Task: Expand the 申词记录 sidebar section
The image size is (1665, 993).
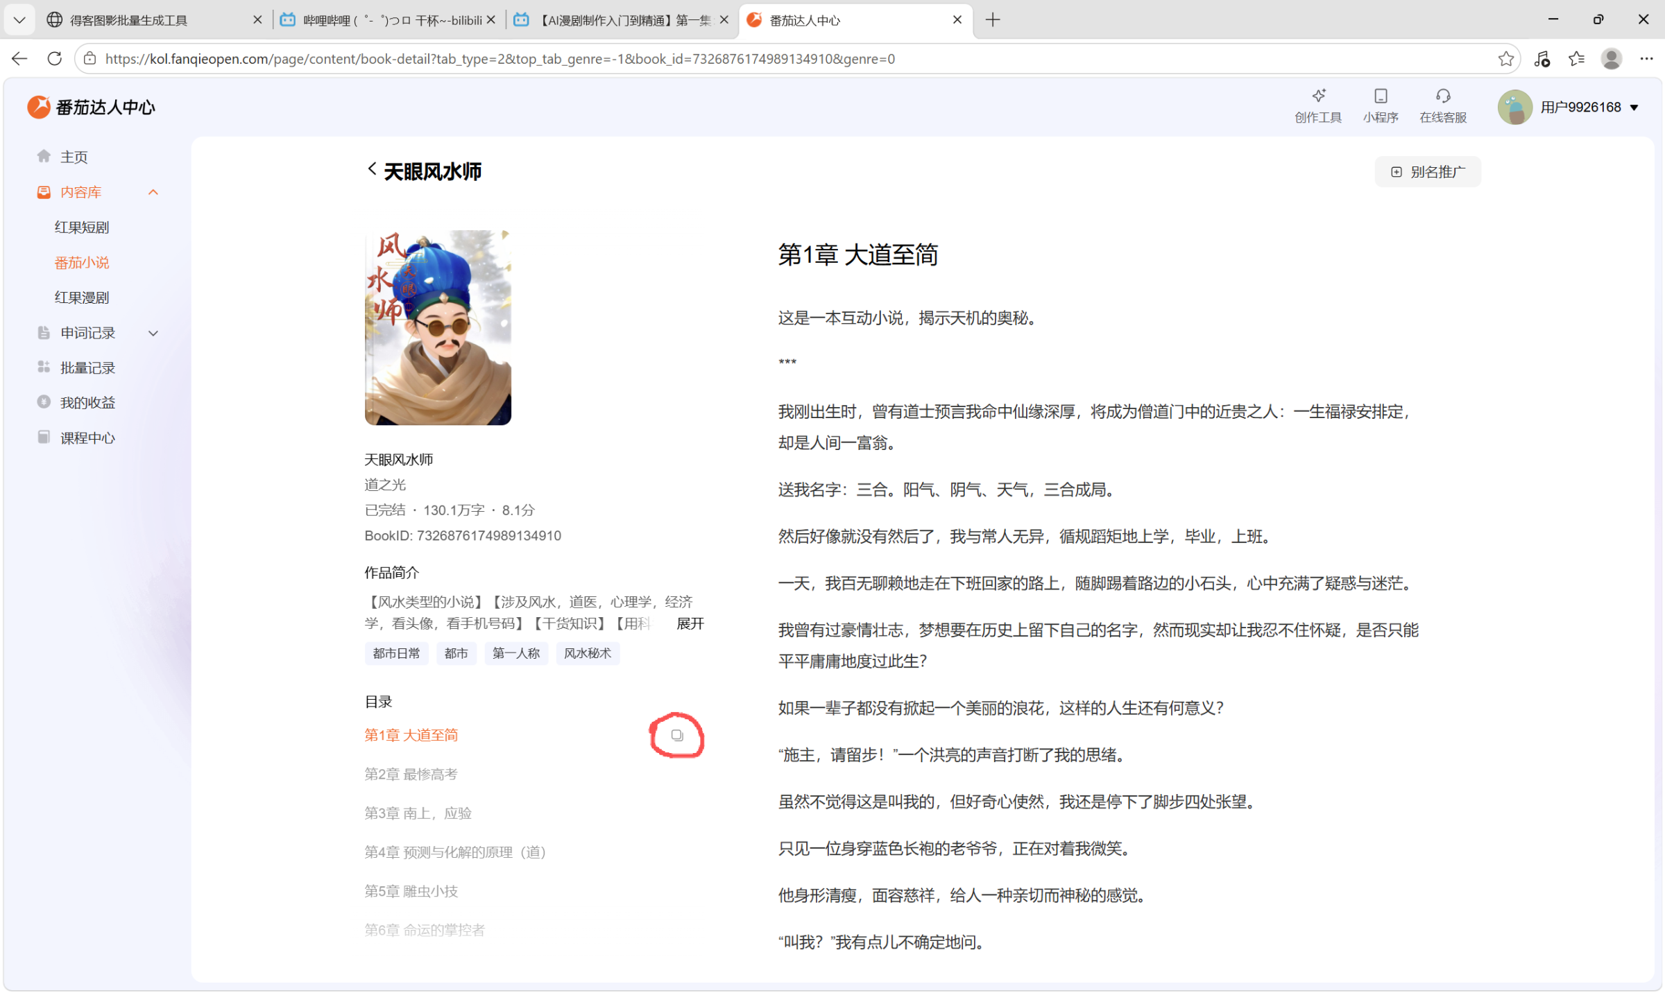Action: tap(153, 334)
